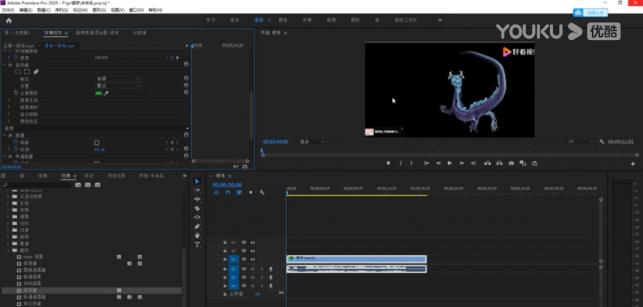643x307 pixels.
Task: Solo audio track A2
Action: pos(262,277)
